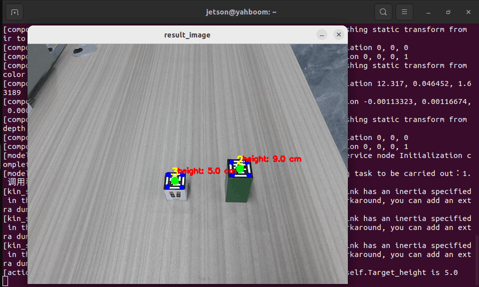Open a new terminal tab with the icon
Image resolution: width=479 pixels, height=287 pixels.
pos(15,12)
